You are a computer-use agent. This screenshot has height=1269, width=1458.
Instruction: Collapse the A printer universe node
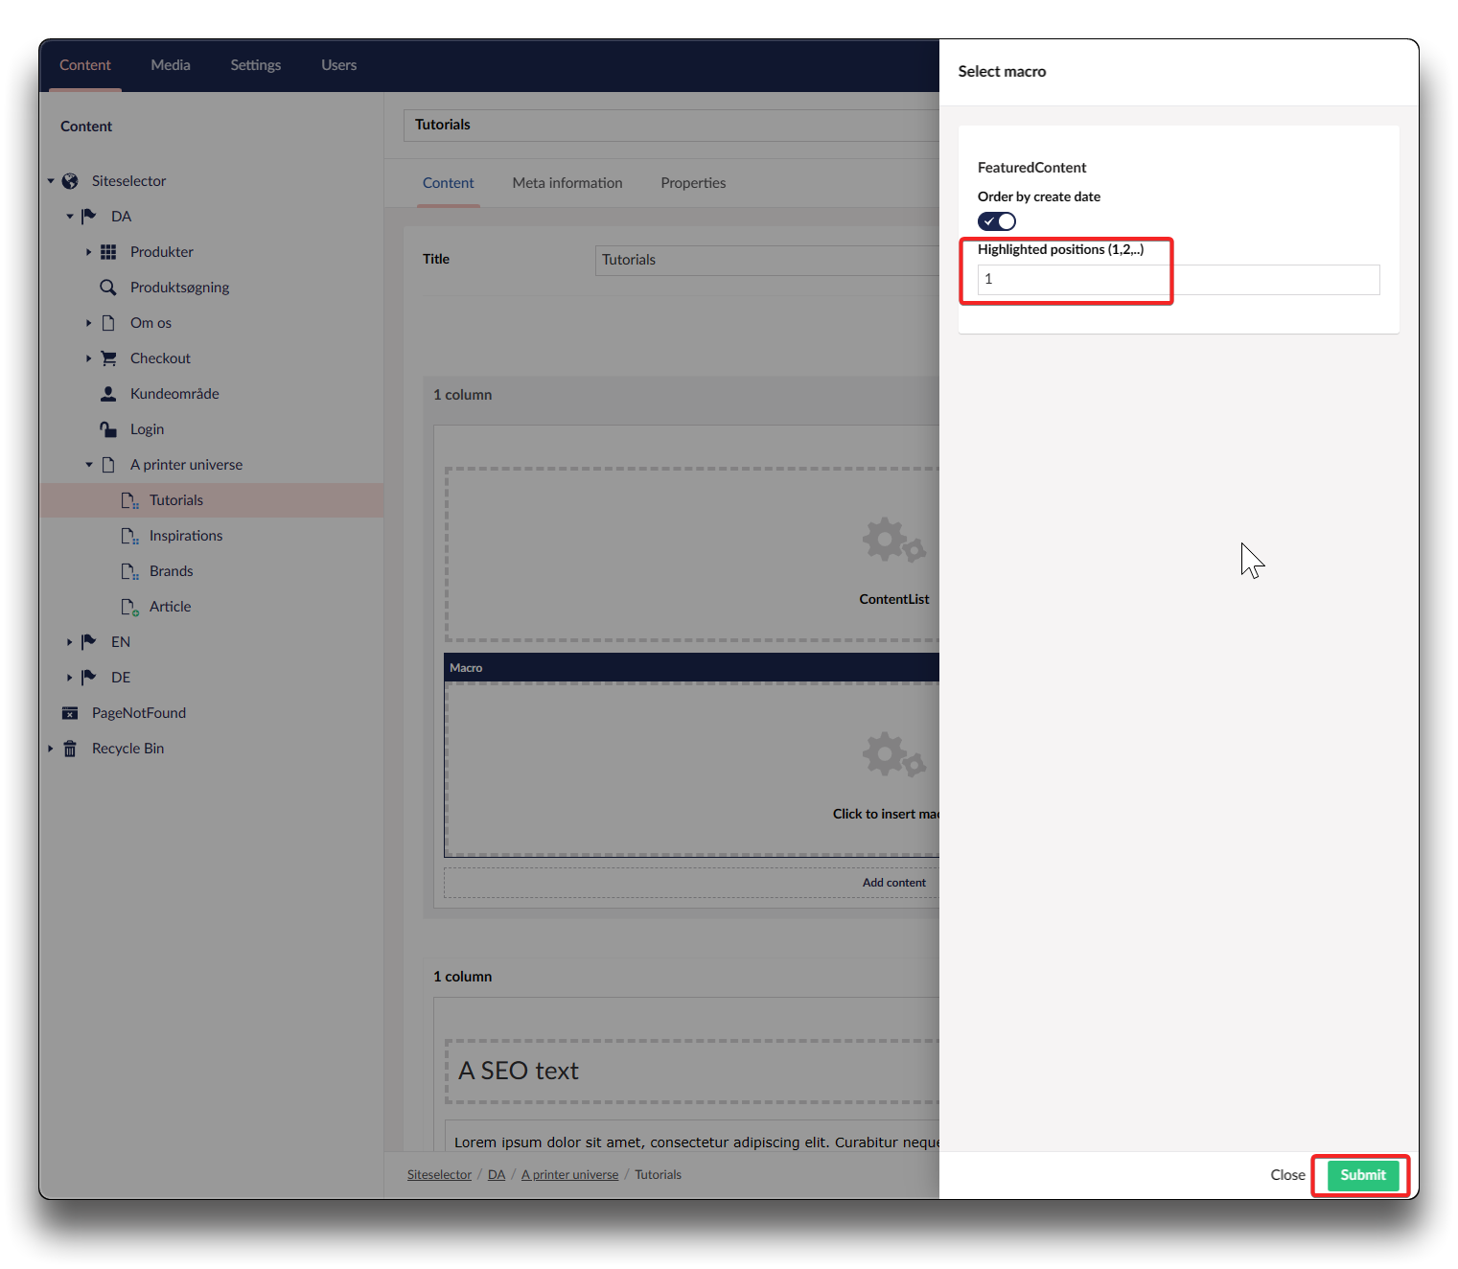click(x=89, y=465)
